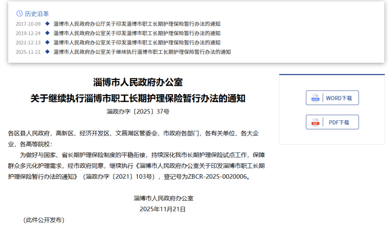
Task: Click the signature 淄博市人民政府办公室 near the bottom
Action: tap(163, 198)
